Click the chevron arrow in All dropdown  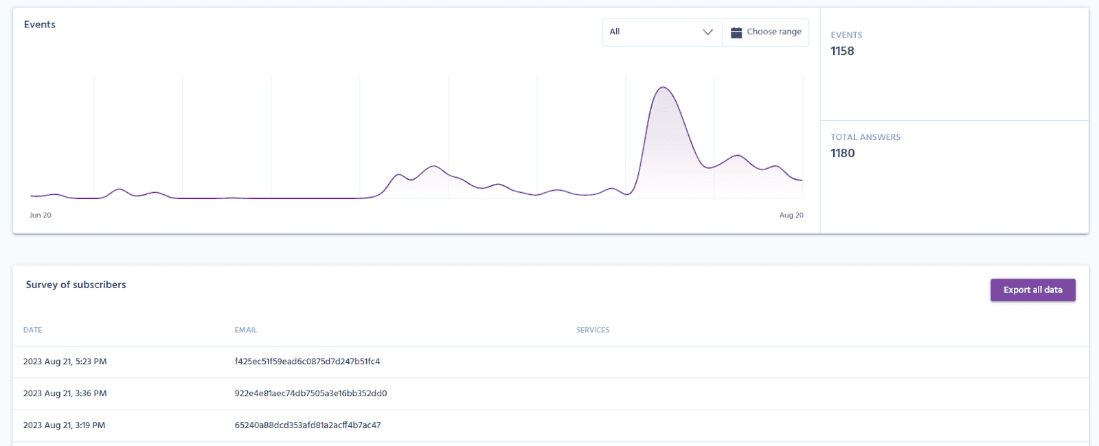(x=707, y=32)
